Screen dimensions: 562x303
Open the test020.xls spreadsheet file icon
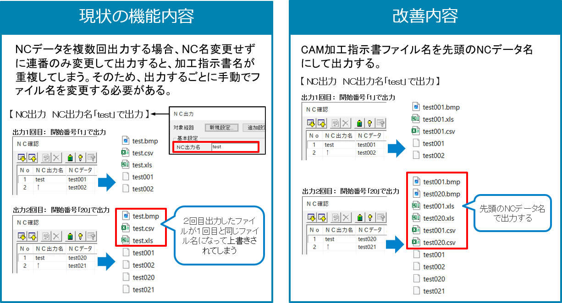[417, 218]
